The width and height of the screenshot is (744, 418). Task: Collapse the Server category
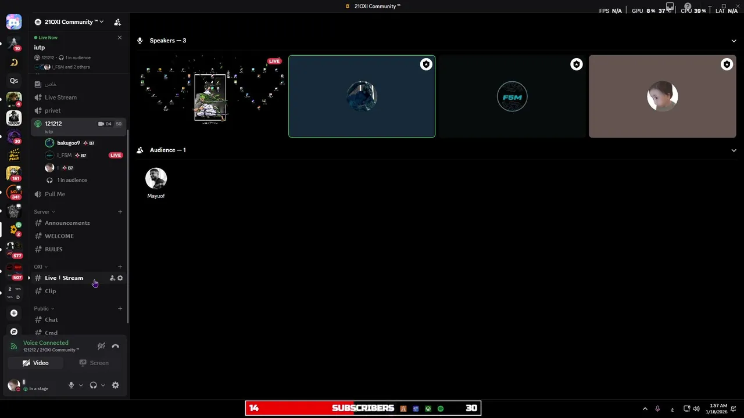[x=44, y=212]
